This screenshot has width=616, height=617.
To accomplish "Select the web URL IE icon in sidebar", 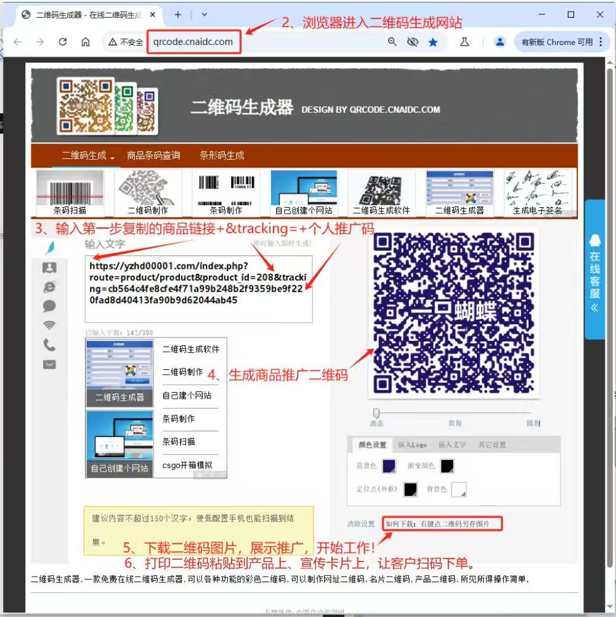I will [x=49, y=287].
